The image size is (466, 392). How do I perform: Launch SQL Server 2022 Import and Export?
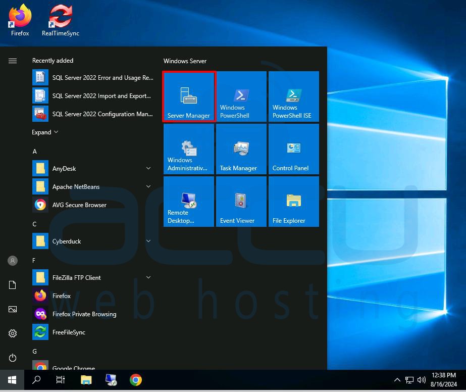tap(93, 96)
